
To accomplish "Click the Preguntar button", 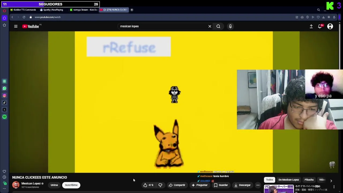I will coord(199,185).
